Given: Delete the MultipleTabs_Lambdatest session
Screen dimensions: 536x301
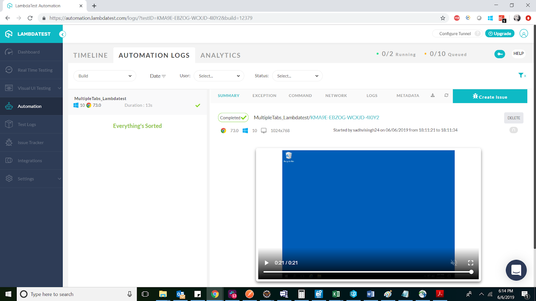Looking at the screenshot, I should coord(514,118).
